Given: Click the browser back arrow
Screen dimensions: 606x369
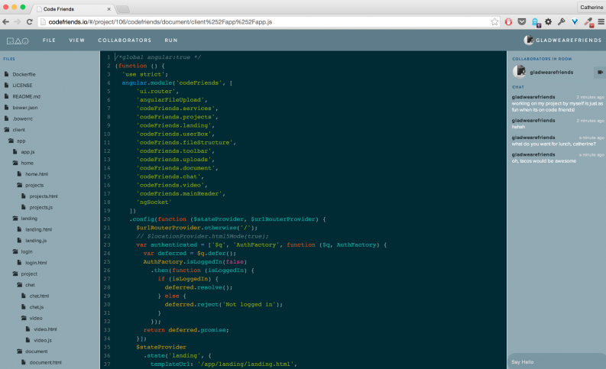Looking at the screenshot, I should tap(6, 21).
